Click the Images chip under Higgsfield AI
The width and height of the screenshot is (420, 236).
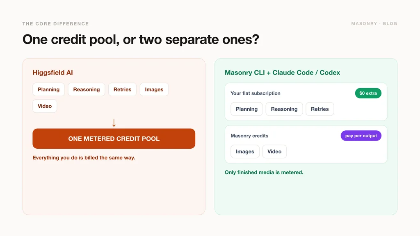154,89
